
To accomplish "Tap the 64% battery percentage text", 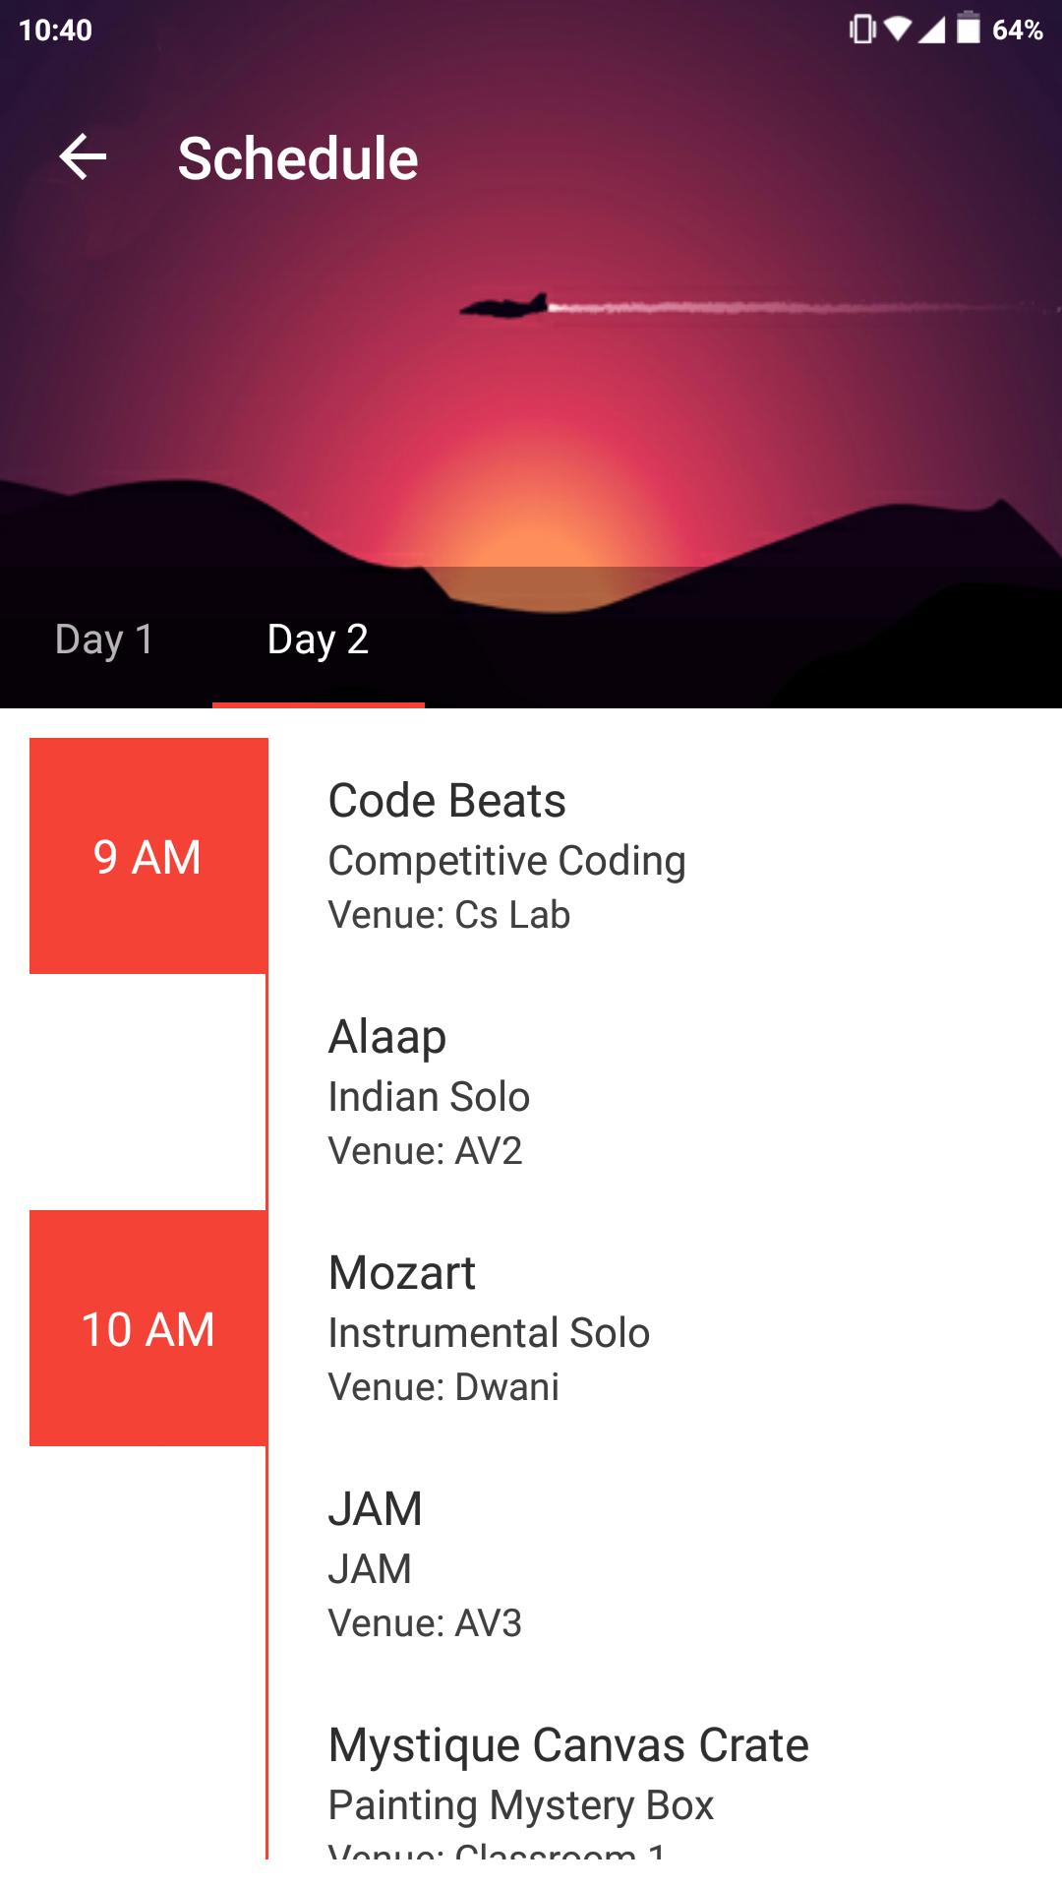I will click(x=1017, y=30).
